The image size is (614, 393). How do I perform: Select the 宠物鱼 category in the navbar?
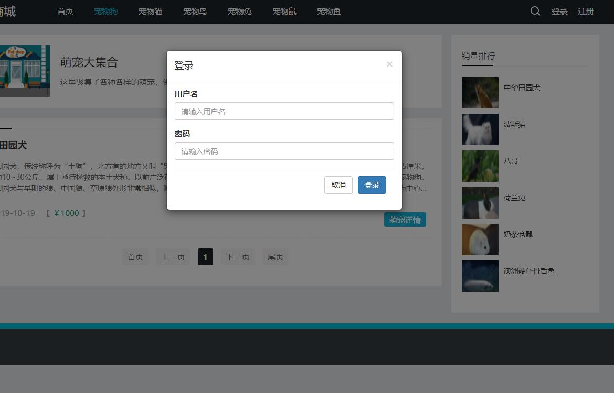tap(329, 11)
